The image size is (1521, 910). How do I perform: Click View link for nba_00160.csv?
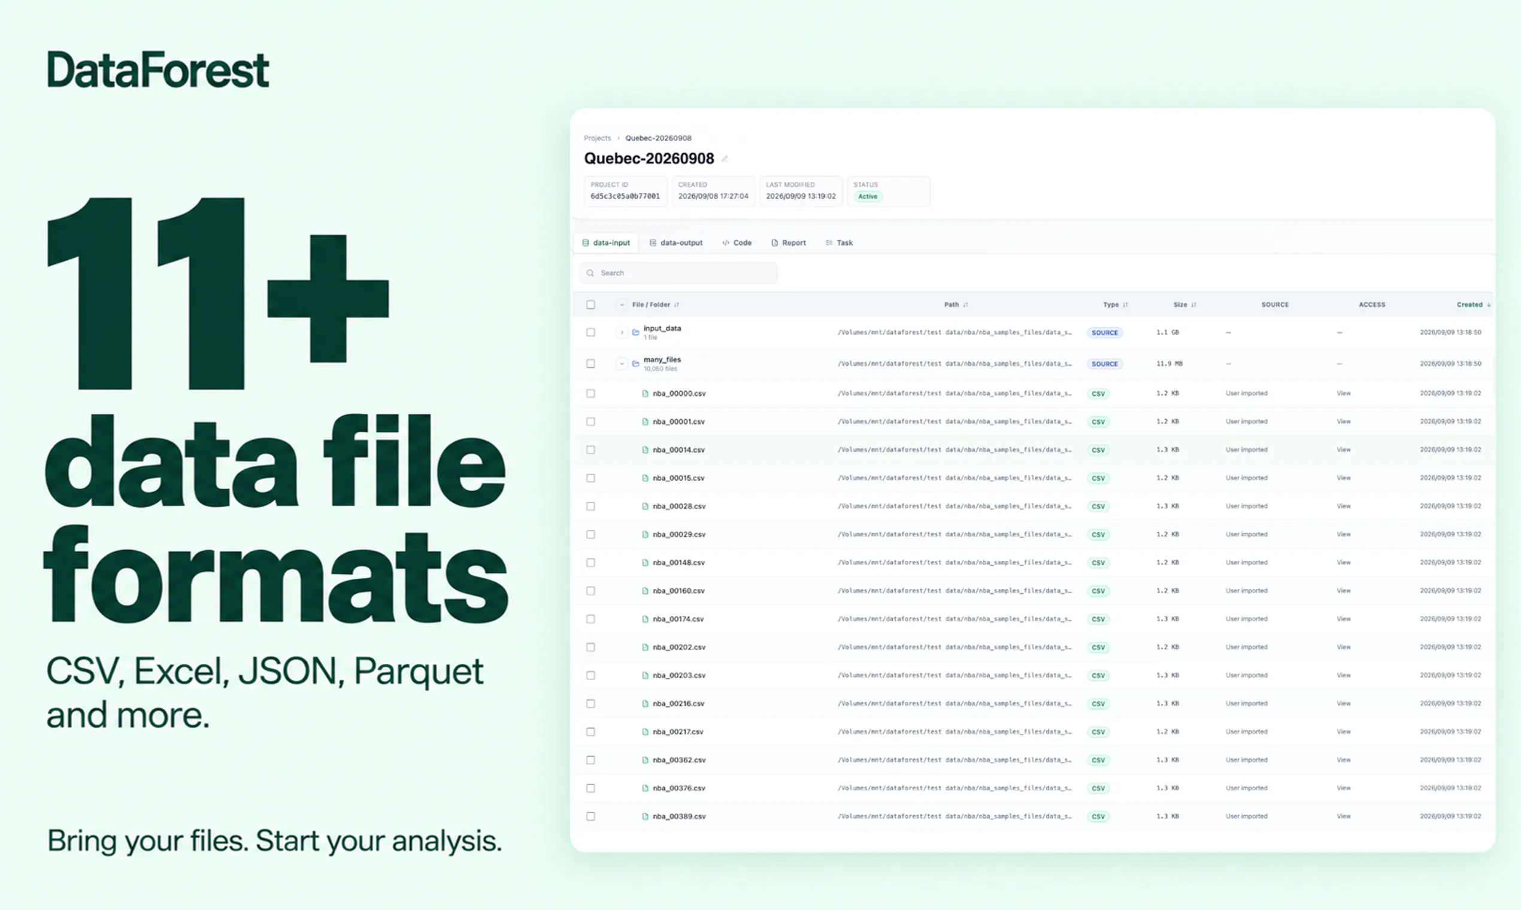(1344, 591)
